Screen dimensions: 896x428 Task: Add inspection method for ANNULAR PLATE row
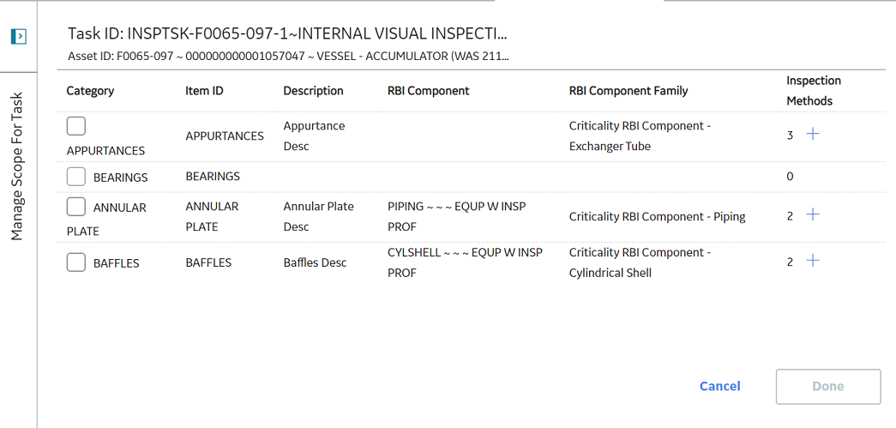click(x=812, y=214)
